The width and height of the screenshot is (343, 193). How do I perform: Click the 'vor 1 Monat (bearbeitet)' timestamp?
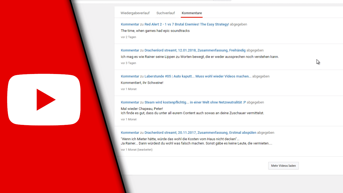(136, 150)
